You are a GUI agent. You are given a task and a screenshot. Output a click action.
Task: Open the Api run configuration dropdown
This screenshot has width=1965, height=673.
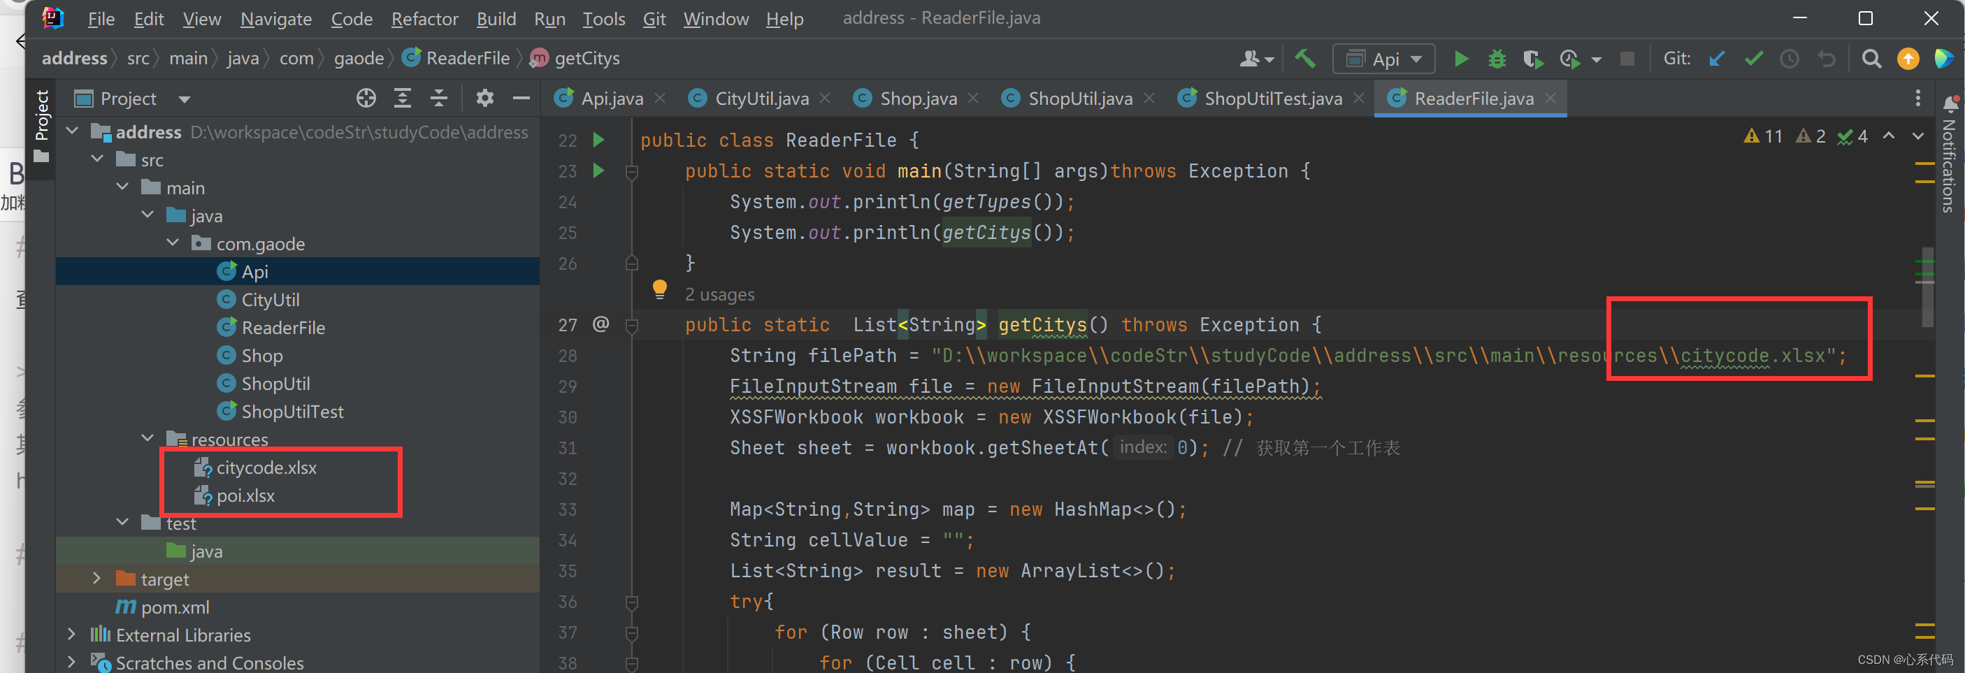pos(1383,59)
